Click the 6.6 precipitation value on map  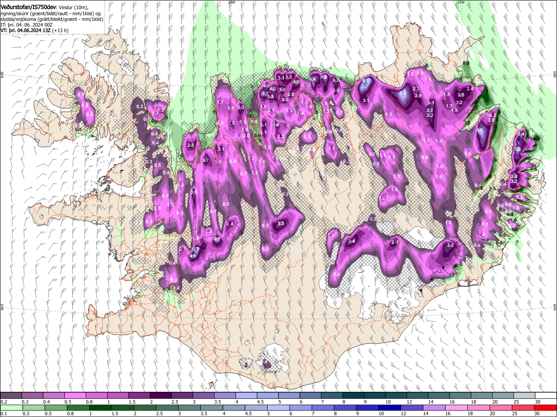[x=366, y=81]
